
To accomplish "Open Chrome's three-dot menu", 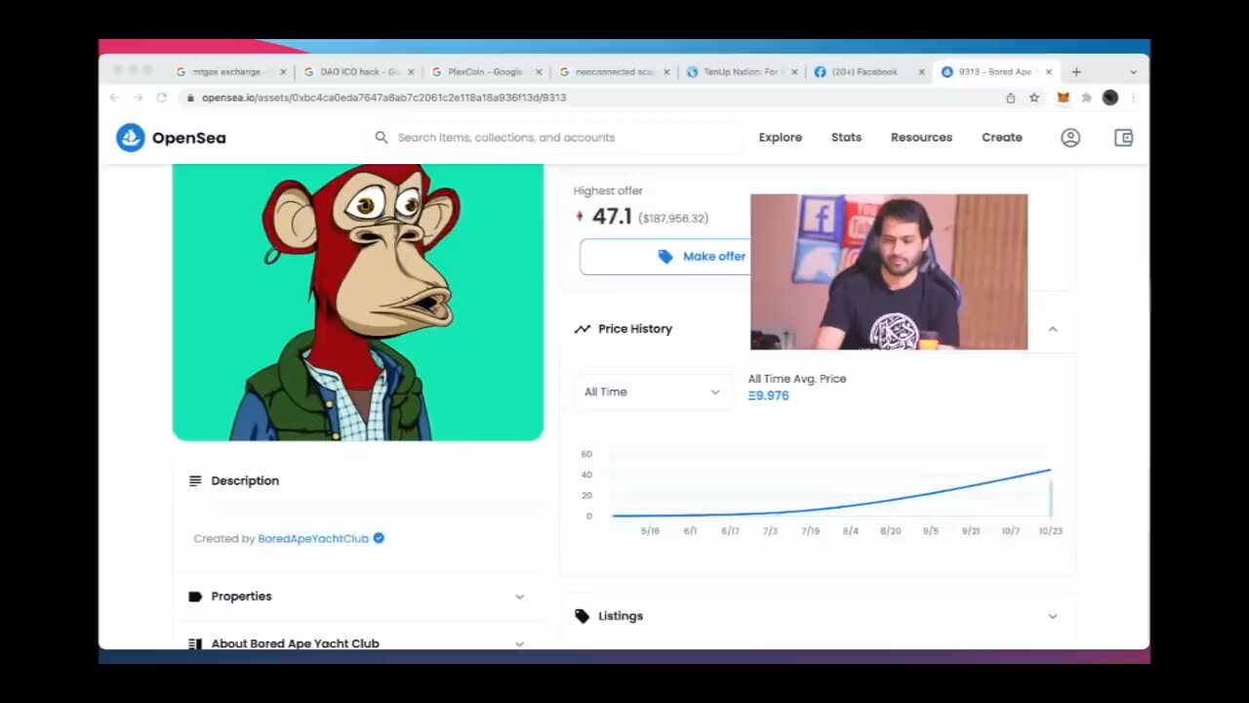I will (x=1133, y=98).
